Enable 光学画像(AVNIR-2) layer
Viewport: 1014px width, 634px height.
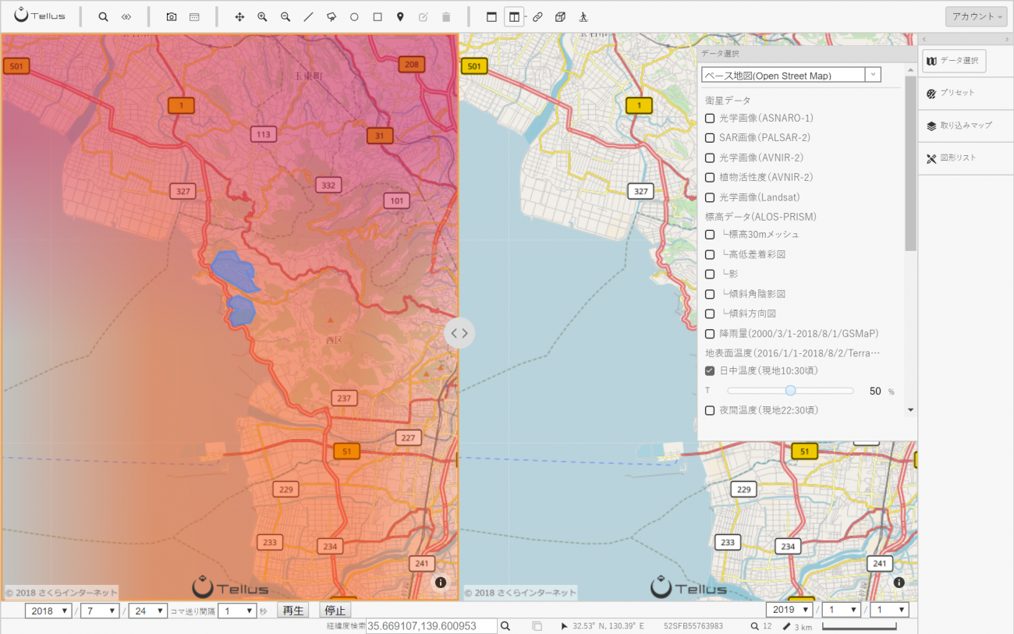pyautogui.click(x=710, y=158)
